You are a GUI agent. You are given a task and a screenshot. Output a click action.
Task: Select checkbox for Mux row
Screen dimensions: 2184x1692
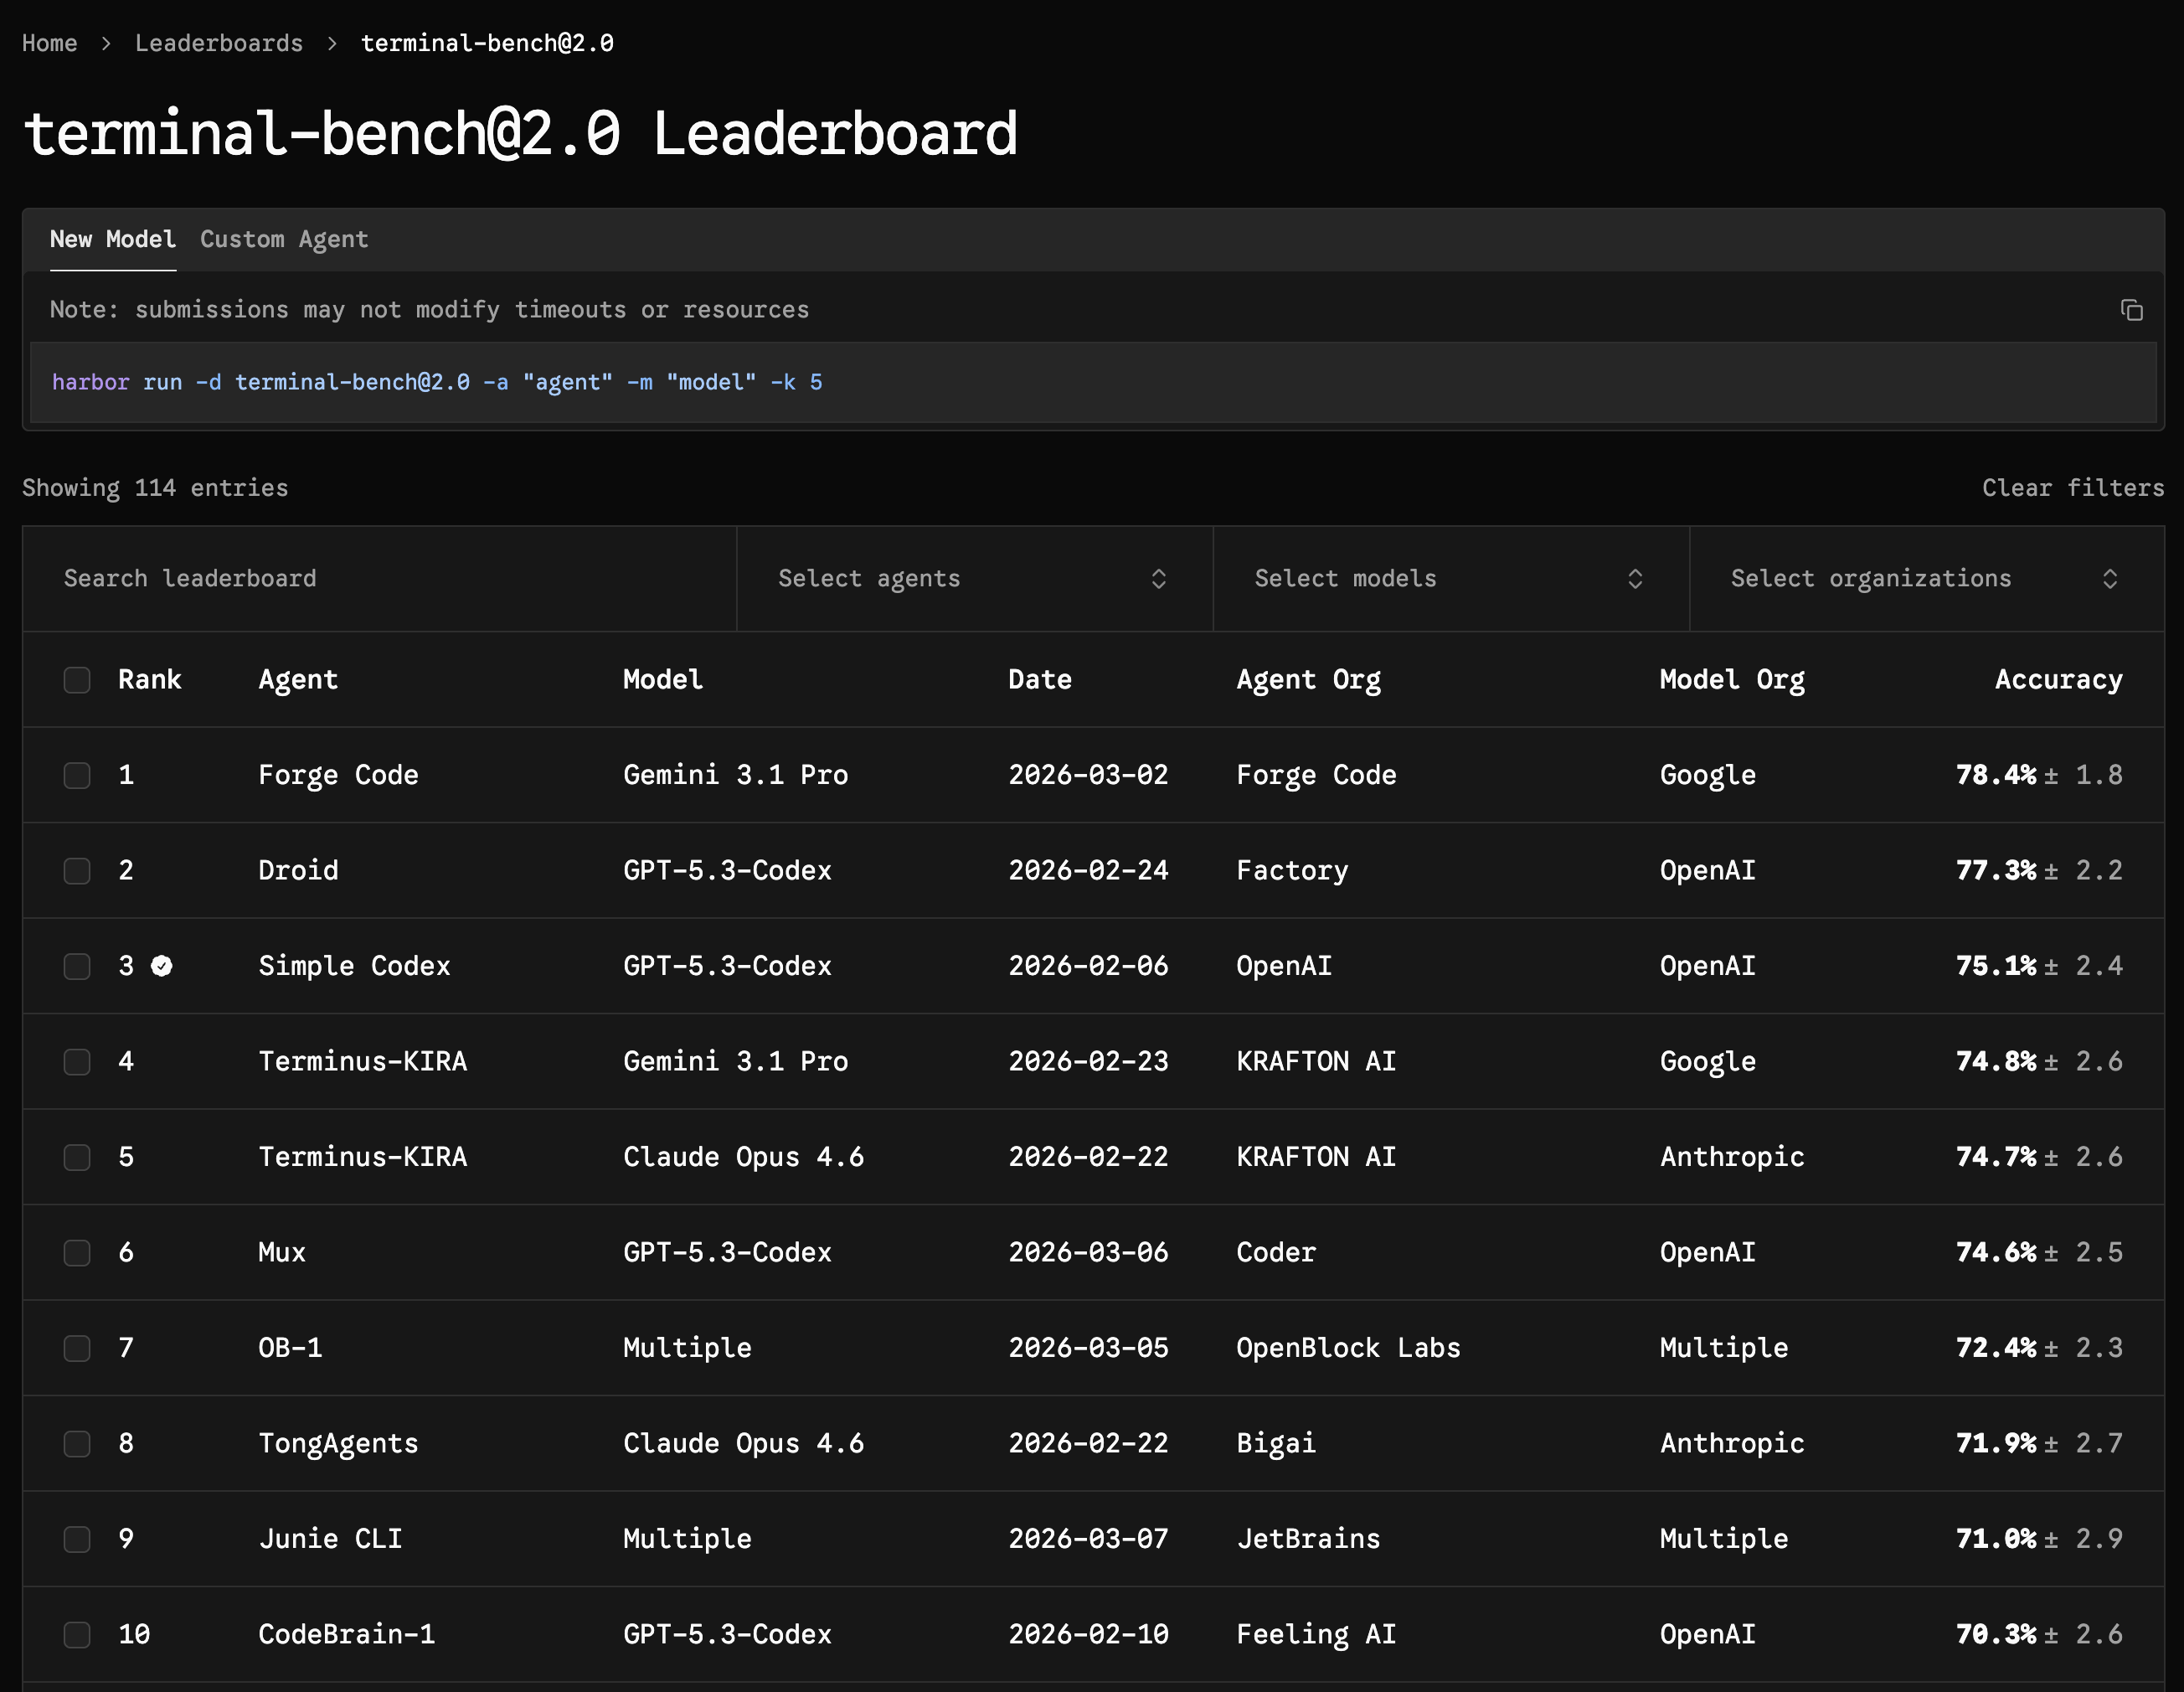pyautogui.click(x=77, y=1253)
